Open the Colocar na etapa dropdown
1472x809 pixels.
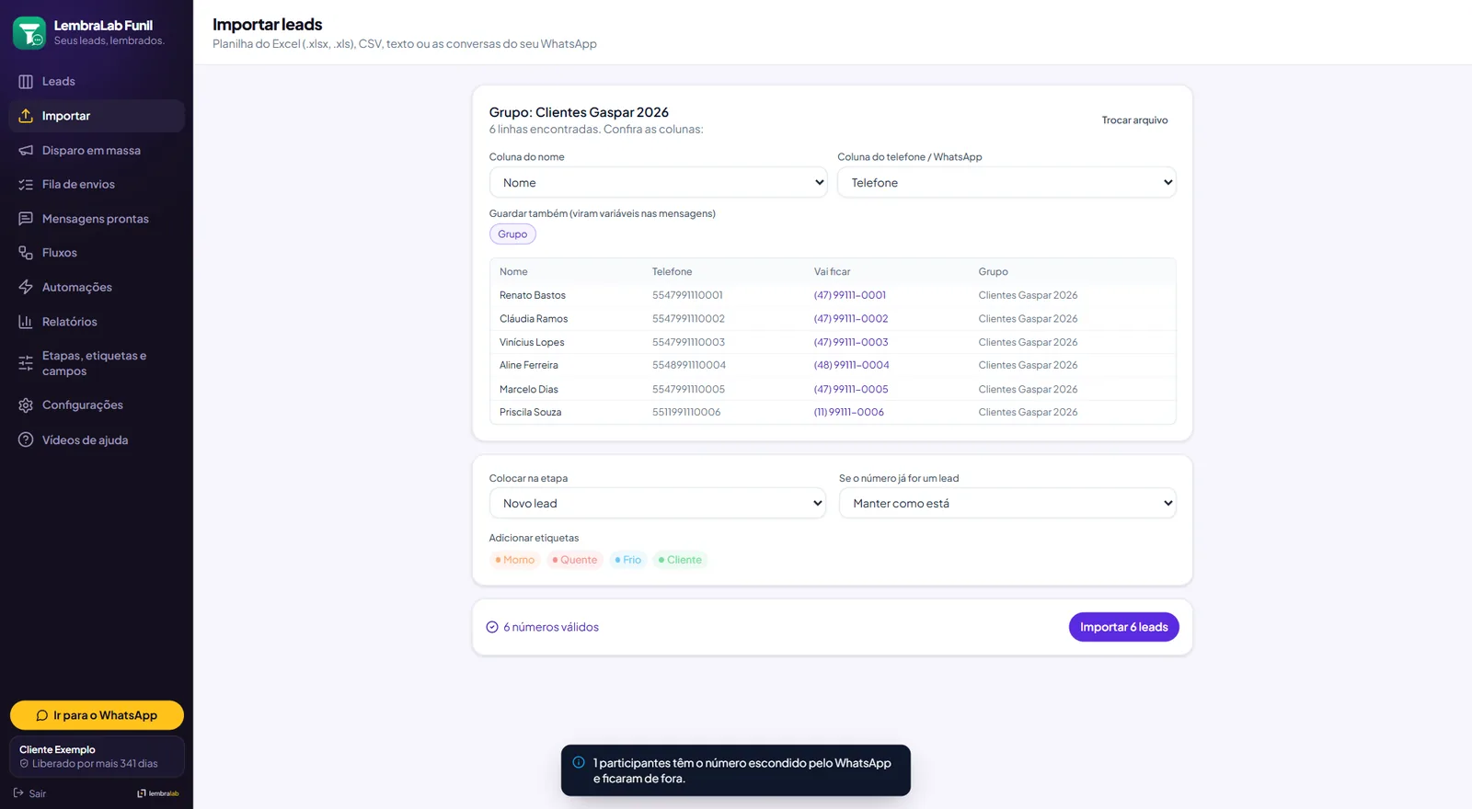(x=658, y=504)
